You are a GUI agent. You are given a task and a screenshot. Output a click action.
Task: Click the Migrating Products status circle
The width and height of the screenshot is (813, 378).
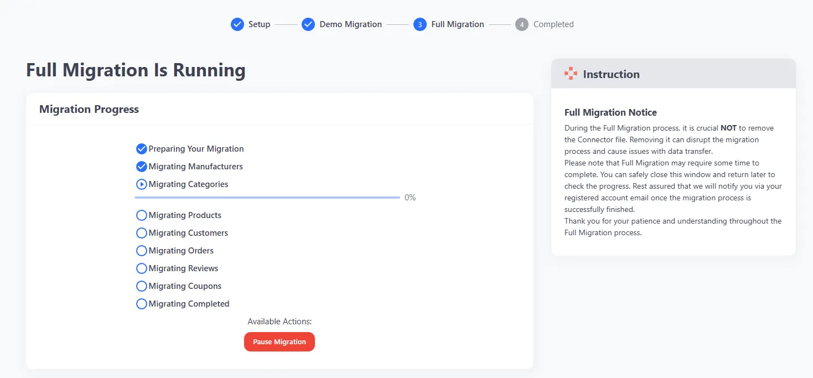tap(142, 215)
